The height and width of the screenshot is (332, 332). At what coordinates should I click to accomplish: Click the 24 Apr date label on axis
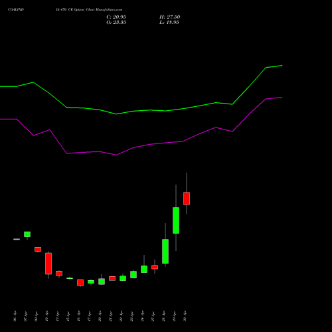(x=142, y=316)
